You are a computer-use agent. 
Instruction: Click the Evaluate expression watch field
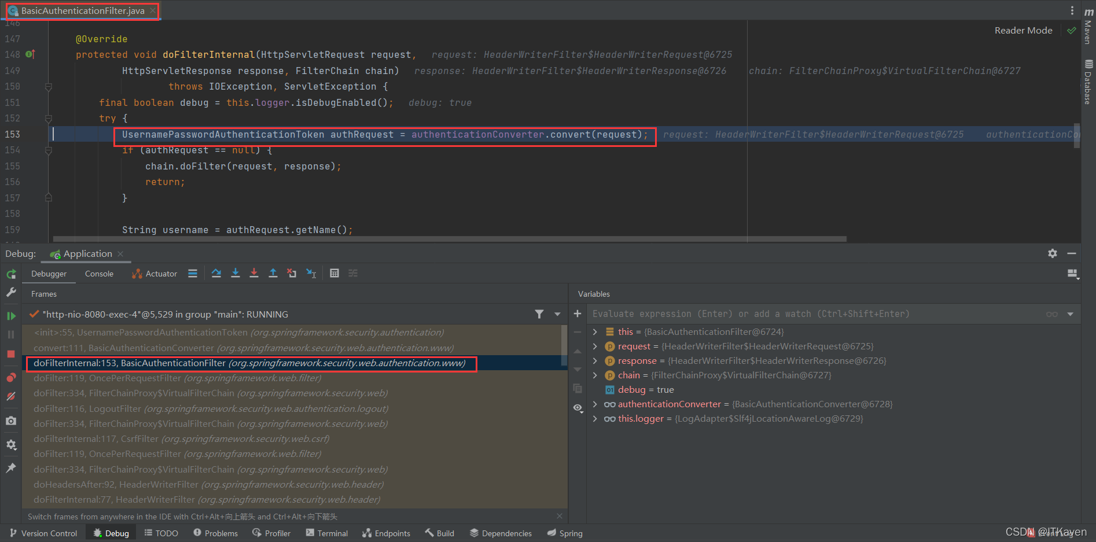point(752,314)
